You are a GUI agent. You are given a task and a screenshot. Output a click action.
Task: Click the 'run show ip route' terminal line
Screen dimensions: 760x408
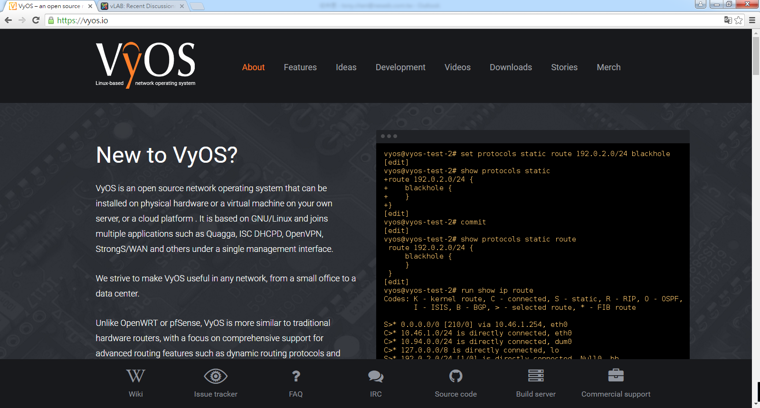(459, 290)
